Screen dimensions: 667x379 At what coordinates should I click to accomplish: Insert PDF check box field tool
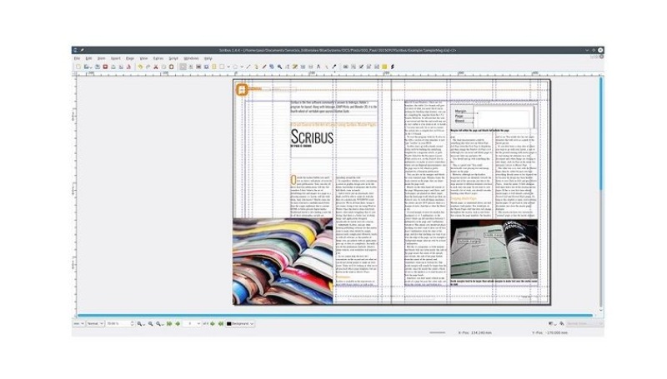click(x=361, y=67)
